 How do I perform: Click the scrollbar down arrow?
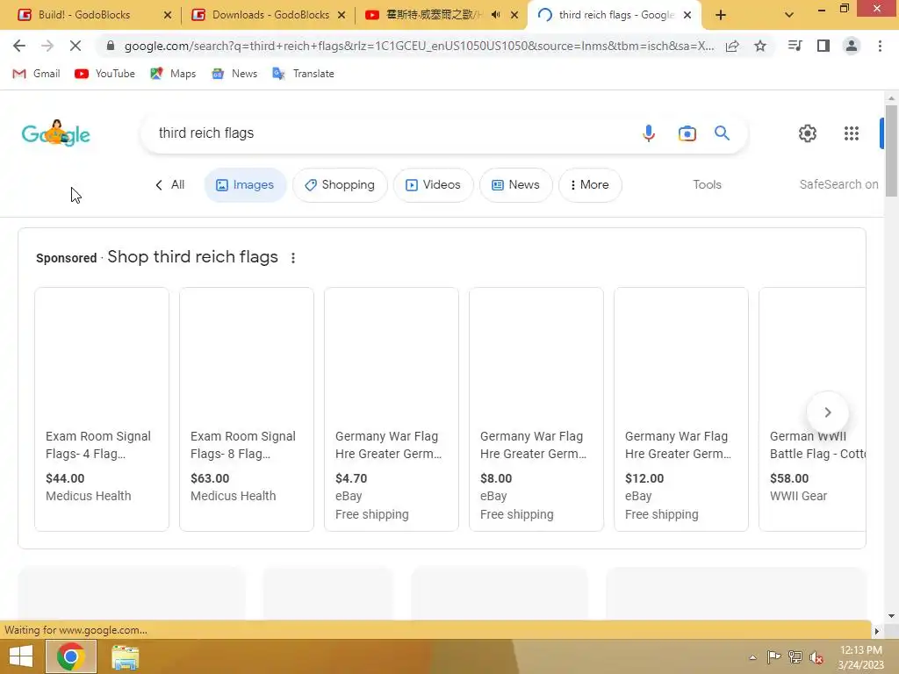[891, 615]
